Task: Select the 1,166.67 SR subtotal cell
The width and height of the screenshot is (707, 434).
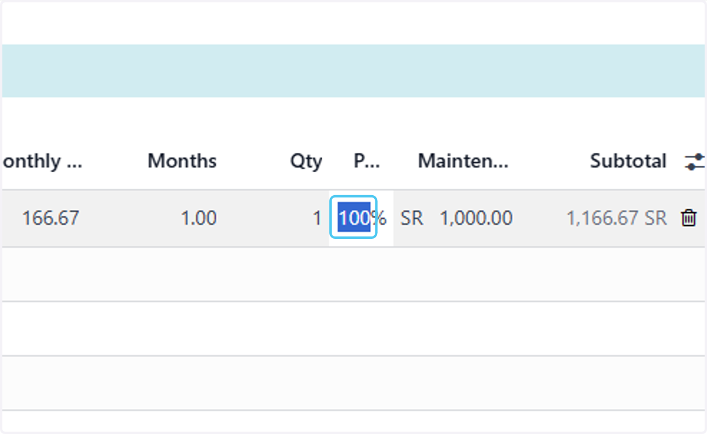Action: (616, 218)
